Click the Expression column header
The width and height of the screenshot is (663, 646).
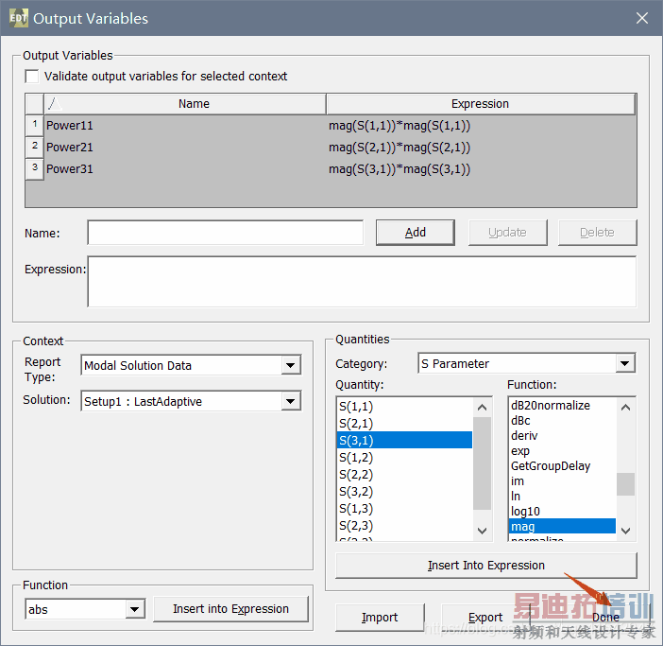pyautogui.click(x=481, y=104)
